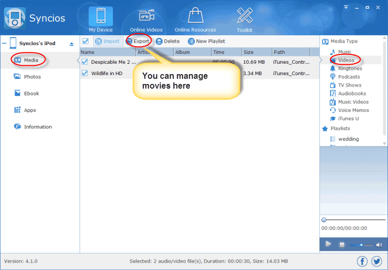Click the Delete button
This screenshot has height=270, width=388.
click(168, 41)
